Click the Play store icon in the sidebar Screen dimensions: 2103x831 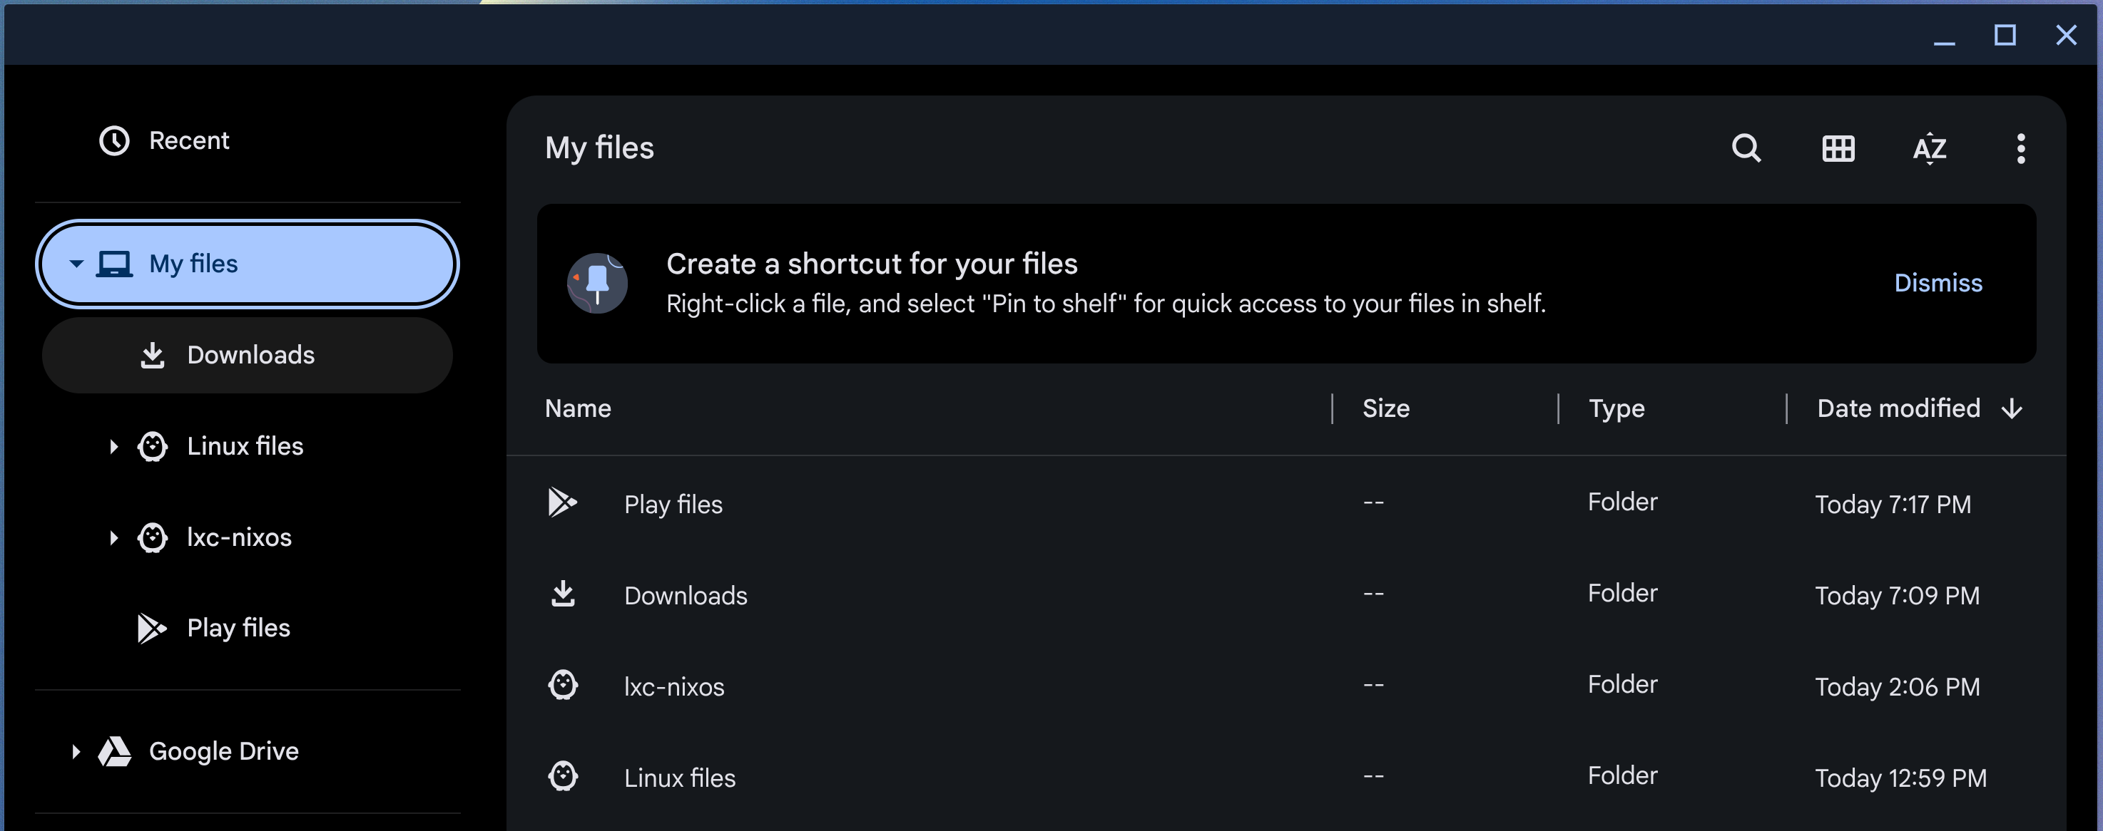click(x=152, y=628)
